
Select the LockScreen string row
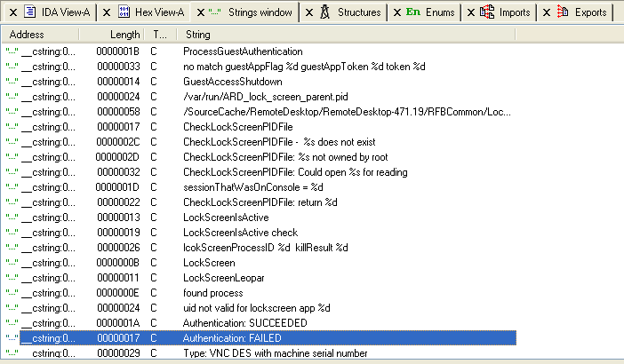(x=209, y=263)
